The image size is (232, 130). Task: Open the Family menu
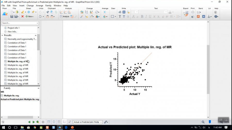coord(48,6)
